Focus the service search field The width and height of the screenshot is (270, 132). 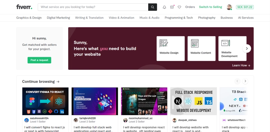[x=93, y=7]
